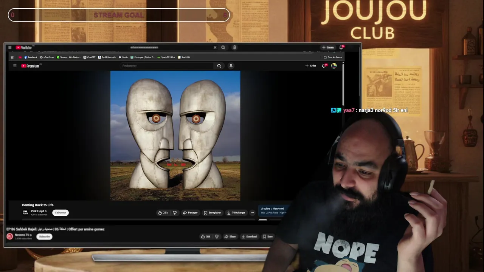The width and height of the screenshot is (484, 272).
Task: Click the search magnifier next to Rechercher
Action: click(x=219, y=66)
